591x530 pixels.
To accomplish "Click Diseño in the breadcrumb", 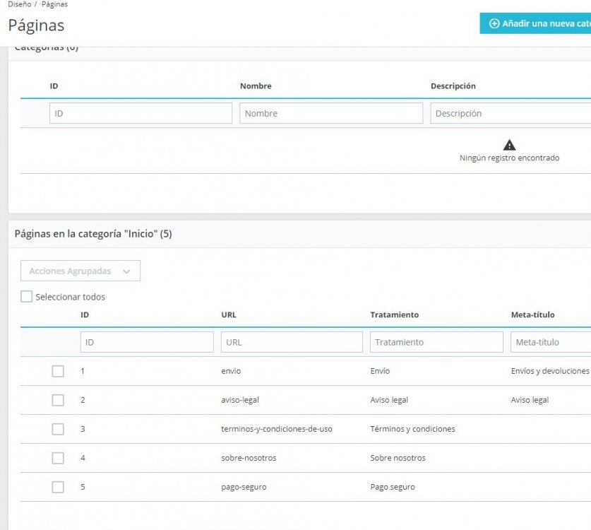I will point(20,4).
